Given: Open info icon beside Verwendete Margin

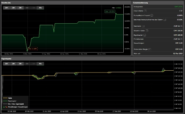Looking at the screenshot, I should point(150,49).
